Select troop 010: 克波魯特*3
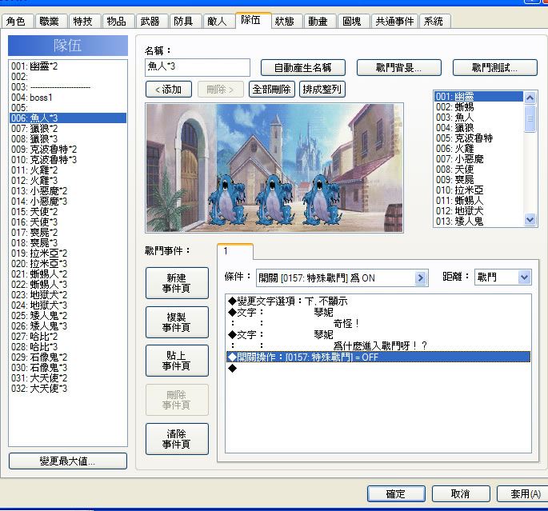 pyautogui.click(x=68, y=160)
